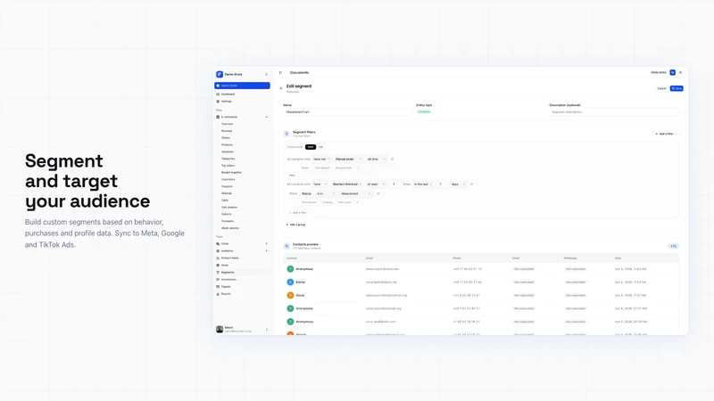
Task: Click the blue icon beside Hide demo
Action: coord(673,73)
